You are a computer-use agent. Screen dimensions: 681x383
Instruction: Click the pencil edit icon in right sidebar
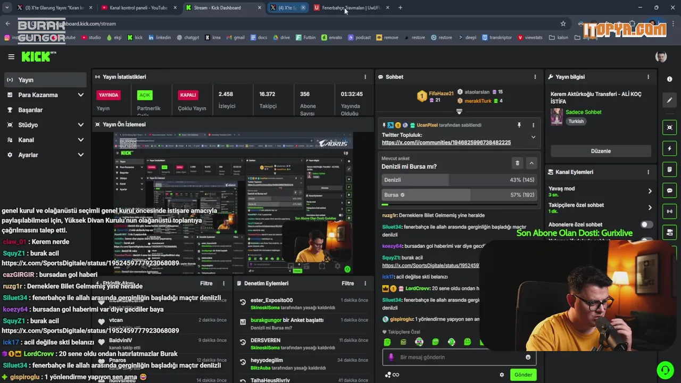coord(669,100)
